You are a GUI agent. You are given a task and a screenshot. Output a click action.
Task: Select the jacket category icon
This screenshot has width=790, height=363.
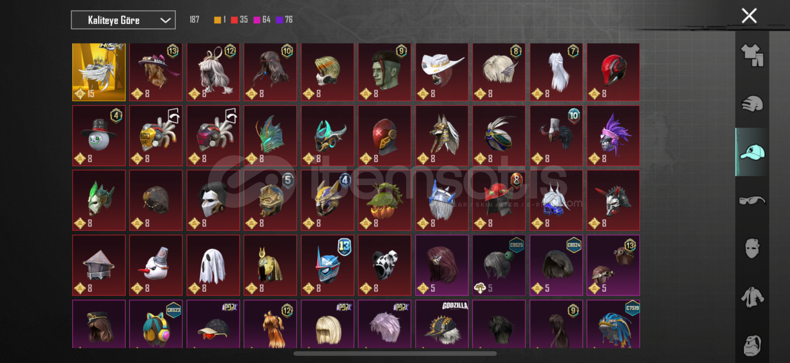coord(752,297)
